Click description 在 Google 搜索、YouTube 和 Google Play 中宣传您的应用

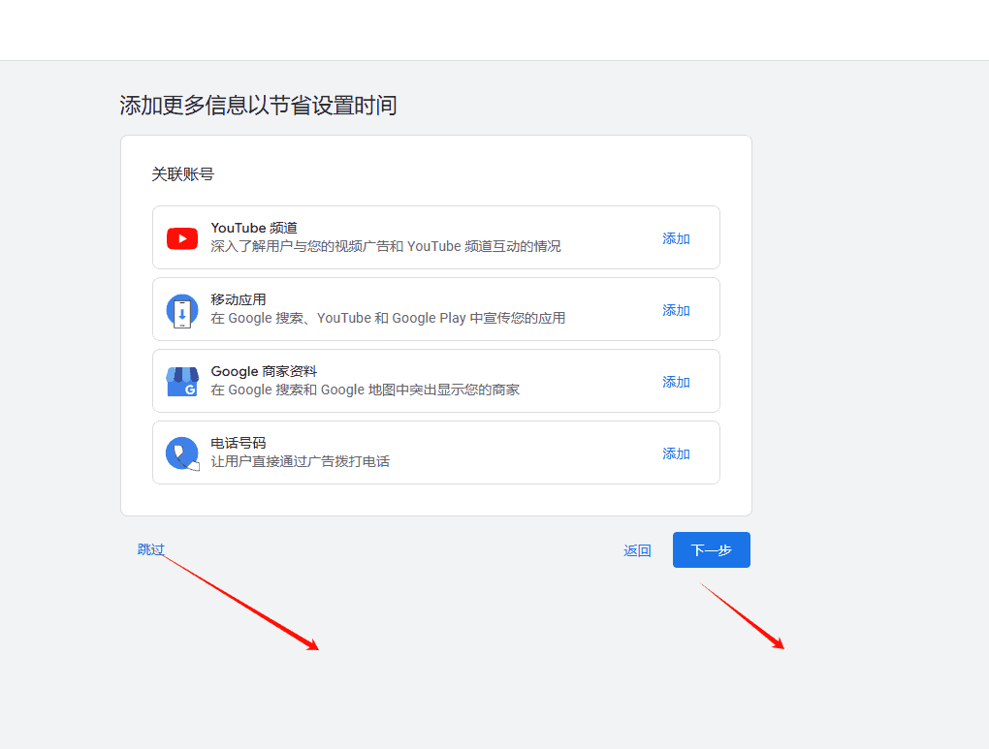tap(388, 318)
